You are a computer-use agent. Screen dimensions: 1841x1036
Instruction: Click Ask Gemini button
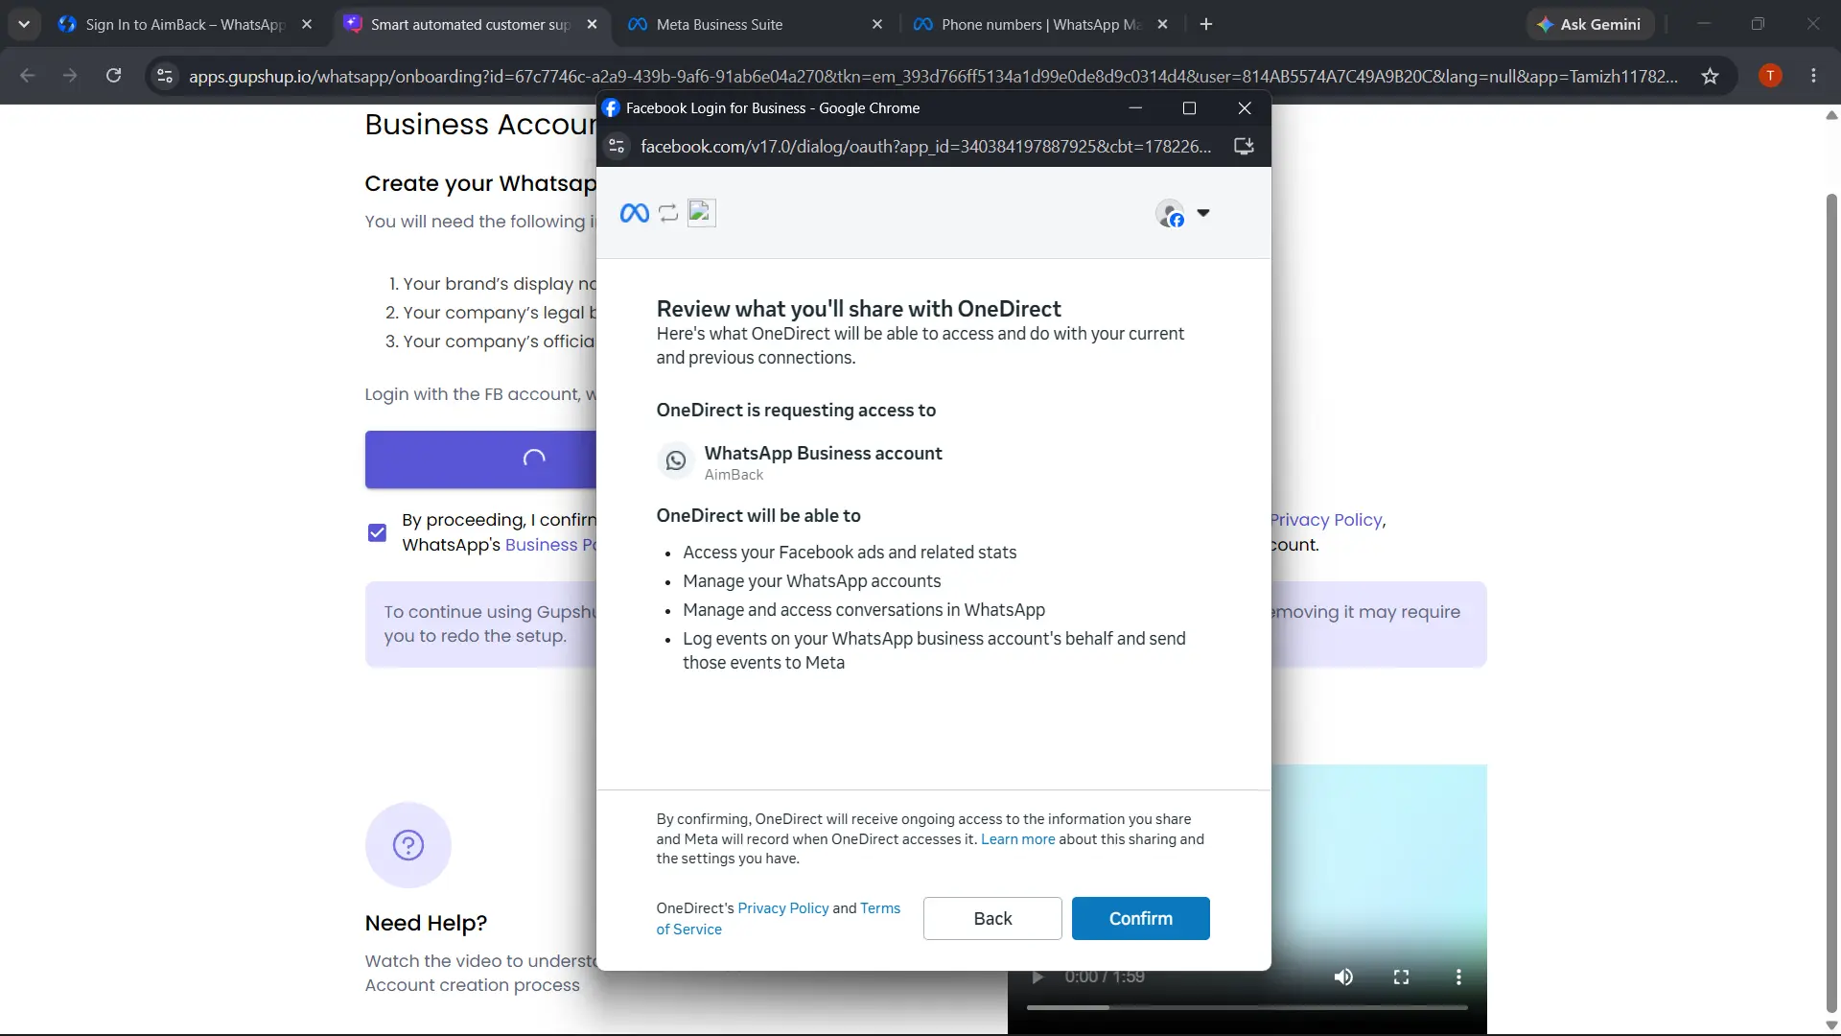(1590, 24)
